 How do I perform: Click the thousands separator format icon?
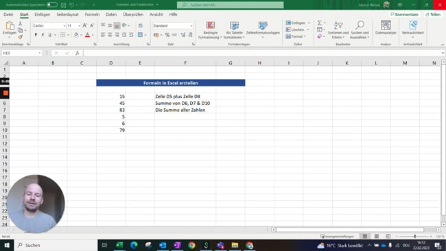(174, 35)
